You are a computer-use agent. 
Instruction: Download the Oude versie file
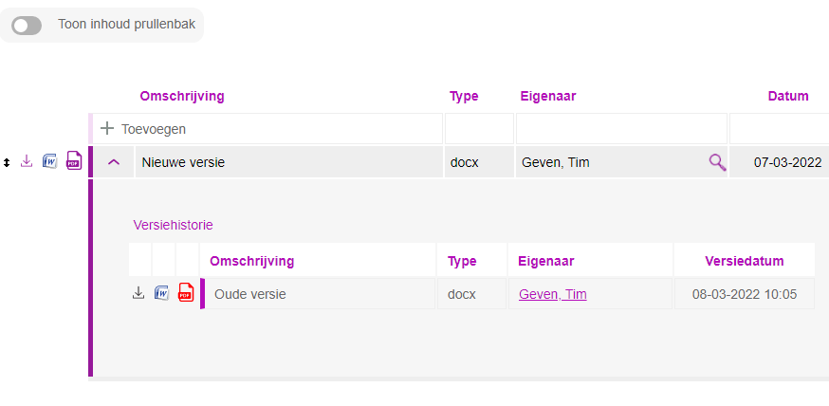coord(138,293)
